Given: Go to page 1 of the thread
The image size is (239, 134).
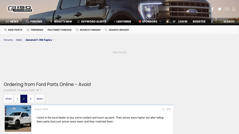Looking at the screenshot, I should tap(17, 99).
